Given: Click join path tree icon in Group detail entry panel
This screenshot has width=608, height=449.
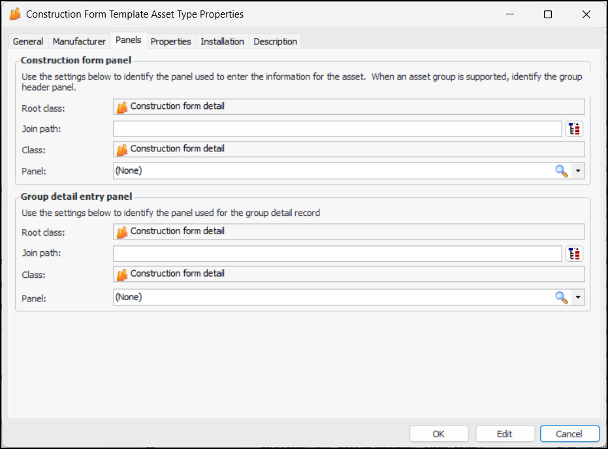Looking at the screenshot, I should 574,254.
